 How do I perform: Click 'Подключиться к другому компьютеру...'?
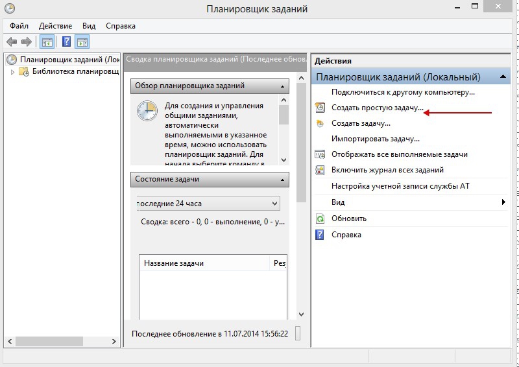click(403, 92)
